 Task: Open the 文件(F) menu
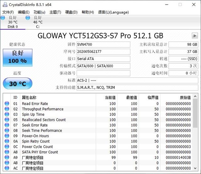[8, 12]
